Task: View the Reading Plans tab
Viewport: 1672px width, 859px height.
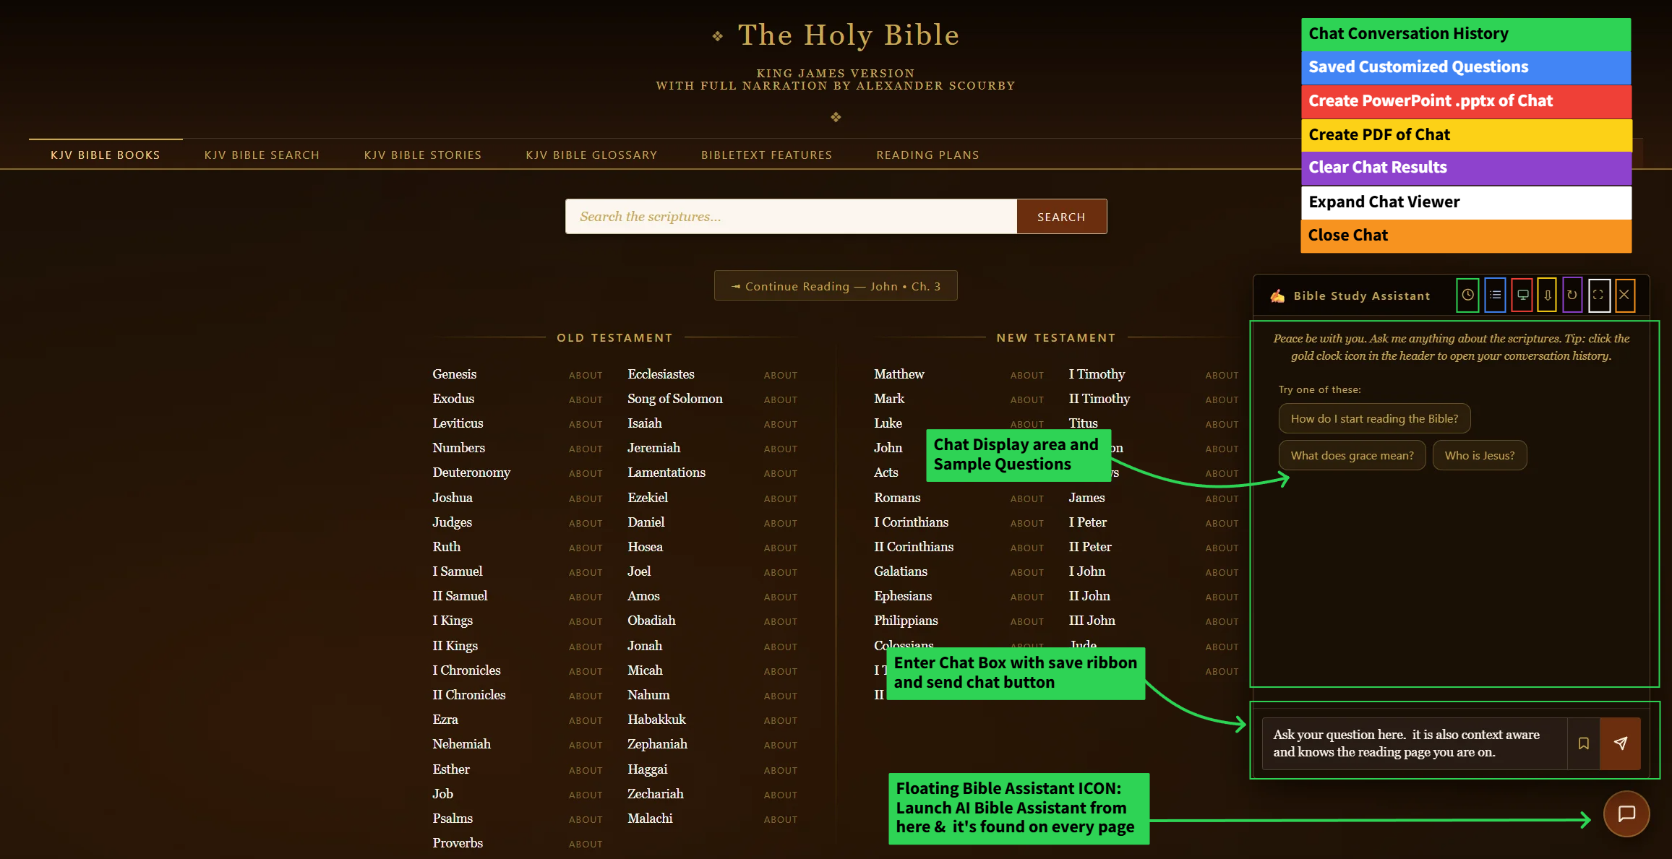Action: [x=927, y=155]
